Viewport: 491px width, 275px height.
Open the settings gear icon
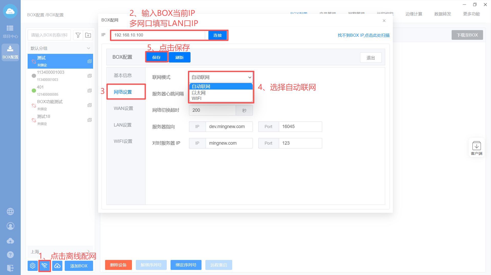click(32, 266)
